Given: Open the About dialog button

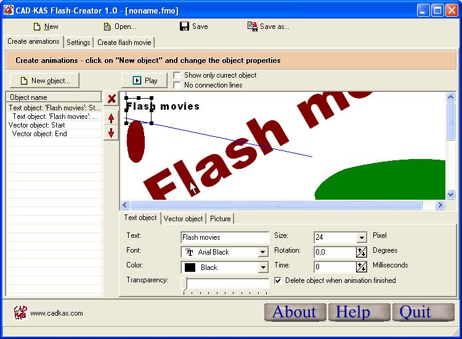Looking at the screenshot, I should coord(295,312).
